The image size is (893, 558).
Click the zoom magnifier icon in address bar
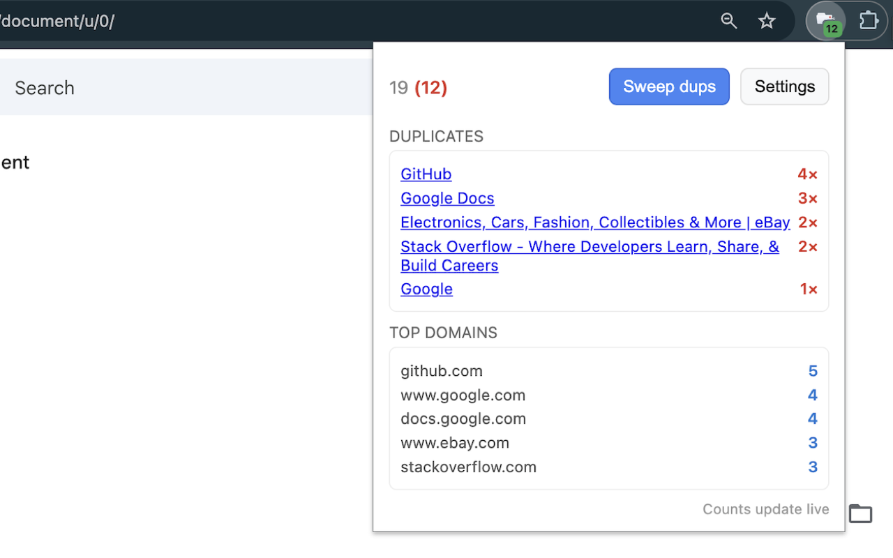[x=729, y=21]
